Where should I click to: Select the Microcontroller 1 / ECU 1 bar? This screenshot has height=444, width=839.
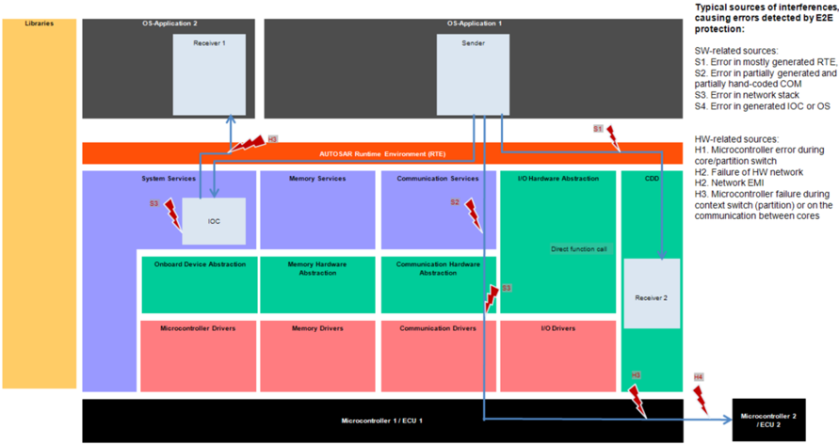point(382,420)
